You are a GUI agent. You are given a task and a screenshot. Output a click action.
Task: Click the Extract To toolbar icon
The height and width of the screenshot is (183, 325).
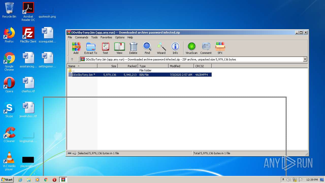click(91, 48)
